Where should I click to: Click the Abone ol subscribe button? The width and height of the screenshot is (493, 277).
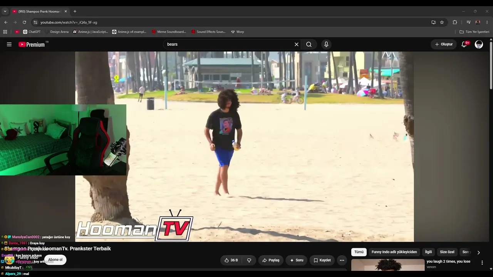pyautogui.click(x=55, y=260)
